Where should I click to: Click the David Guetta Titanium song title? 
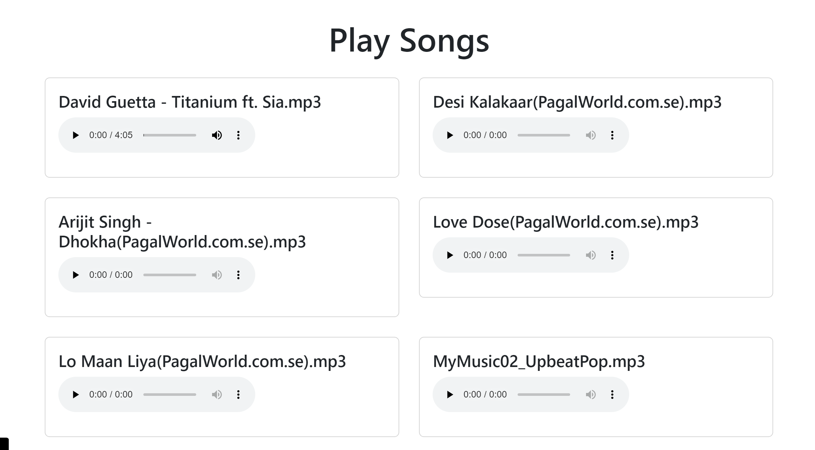(x=190, y=102)
